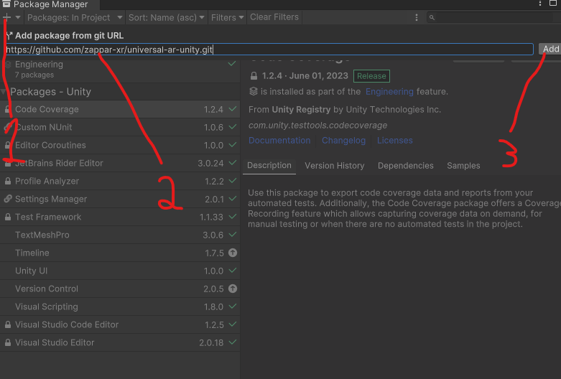Viewport: 561px width, 379px height.
Task: Open the Filters dropdown
Action: (x=227, y=17)
